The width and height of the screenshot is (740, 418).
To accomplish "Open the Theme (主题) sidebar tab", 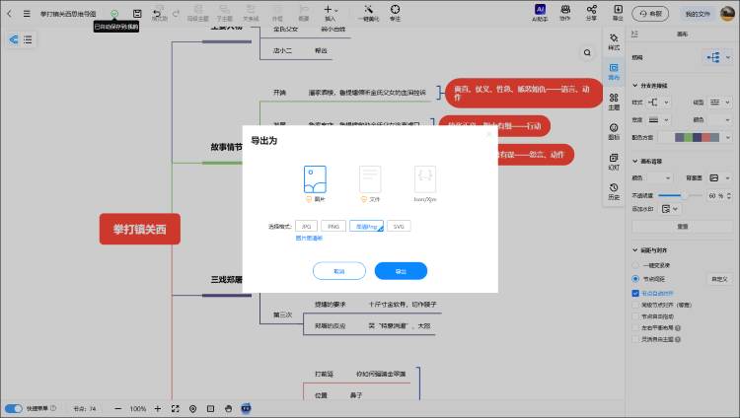I will 614,102.
